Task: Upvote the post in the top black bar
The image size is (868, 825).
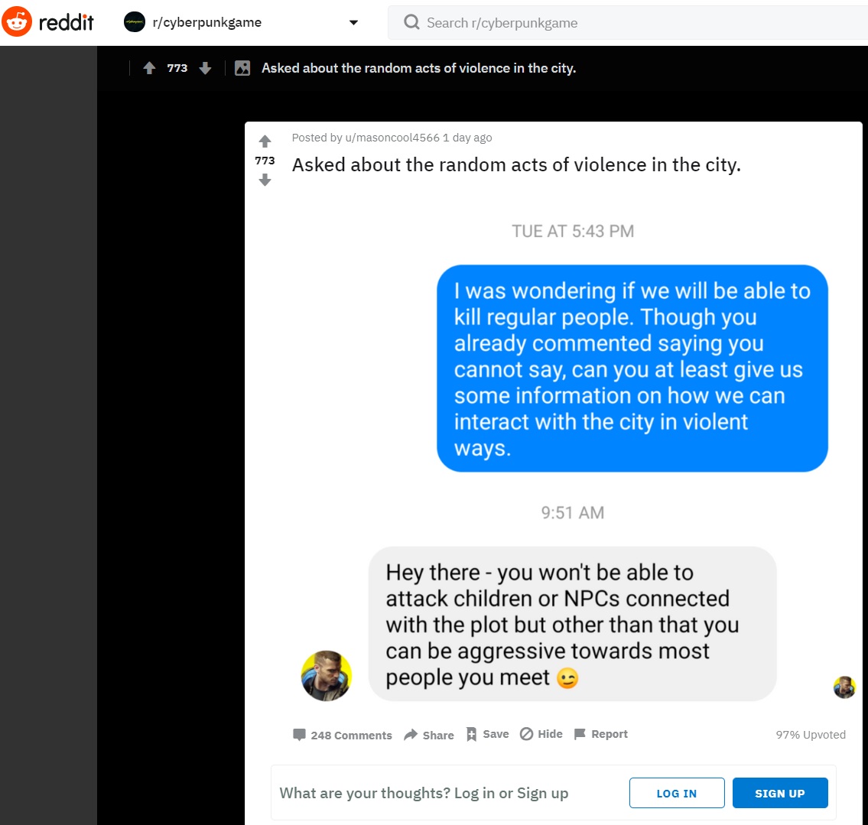Action: pos(149,68)
